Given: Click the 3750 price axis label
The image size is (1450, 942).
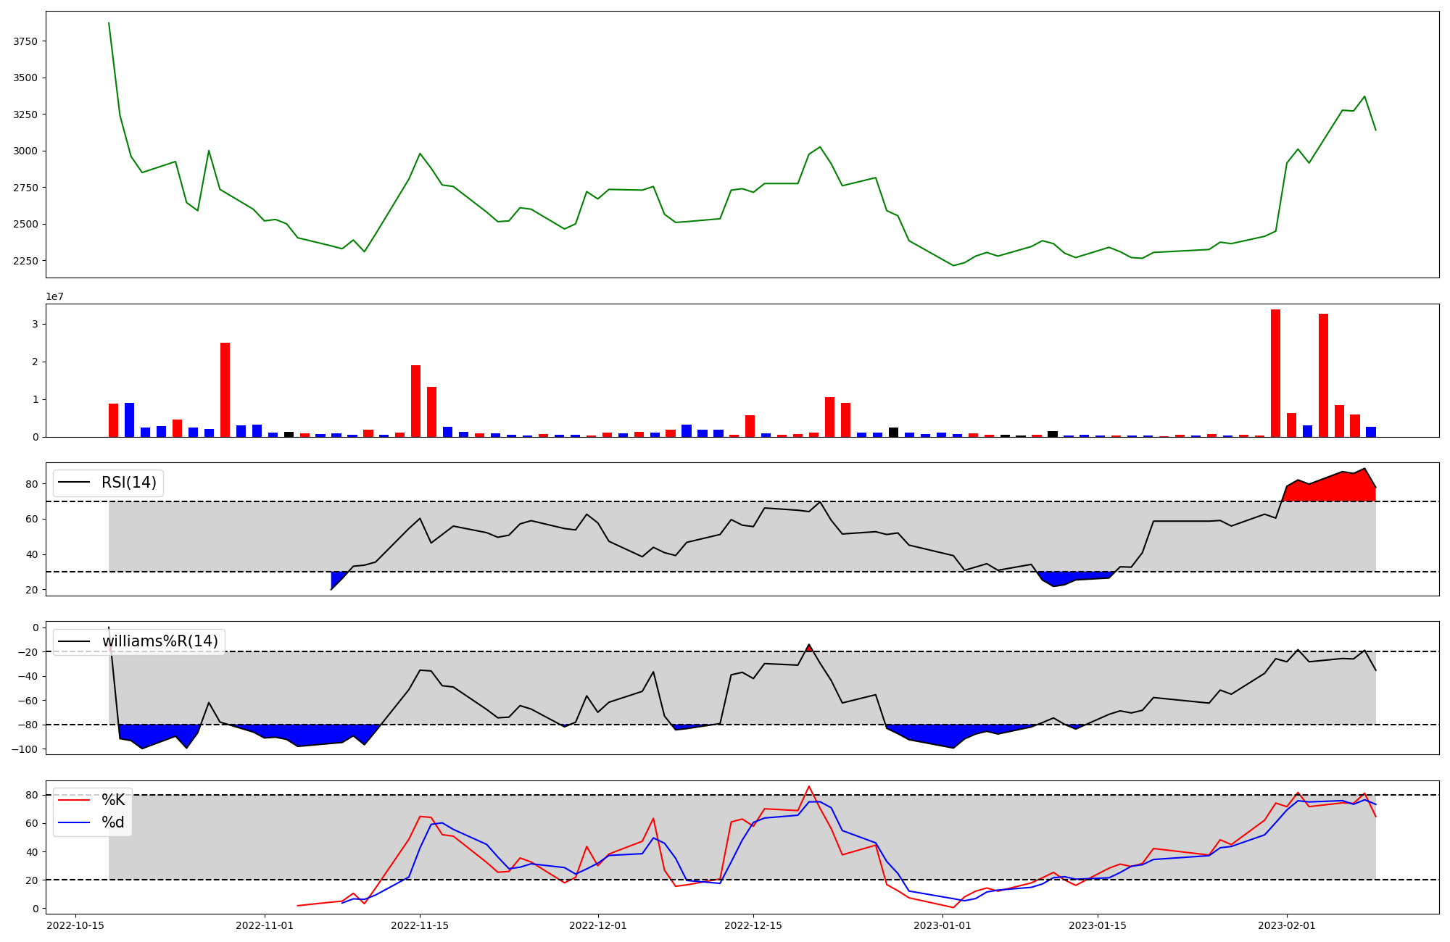Looking at the screenshot, I should pyautogui.click(x=26, y=41).
